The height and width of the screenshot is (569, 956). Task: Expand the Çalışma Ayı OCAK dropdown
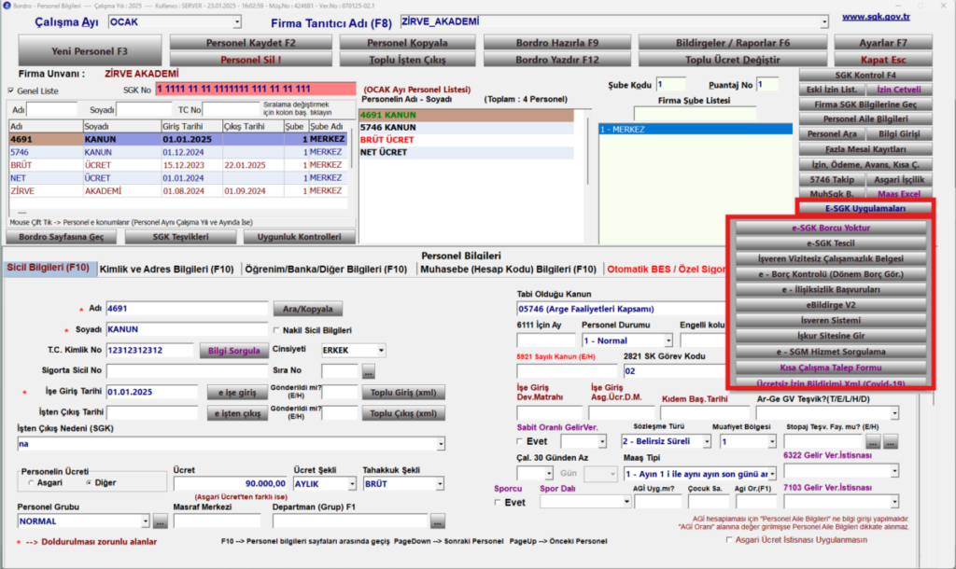(236, 22)
